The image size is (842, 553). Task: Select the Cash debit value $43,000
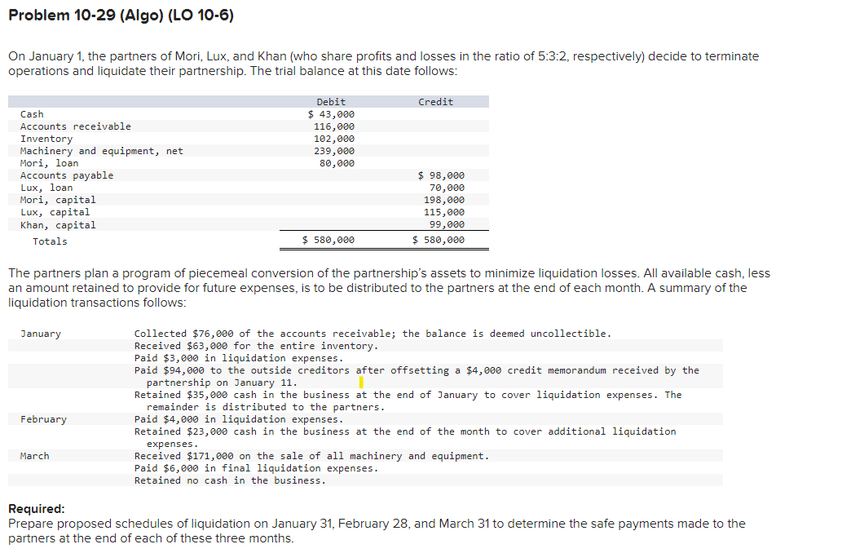tap(331, 114)
